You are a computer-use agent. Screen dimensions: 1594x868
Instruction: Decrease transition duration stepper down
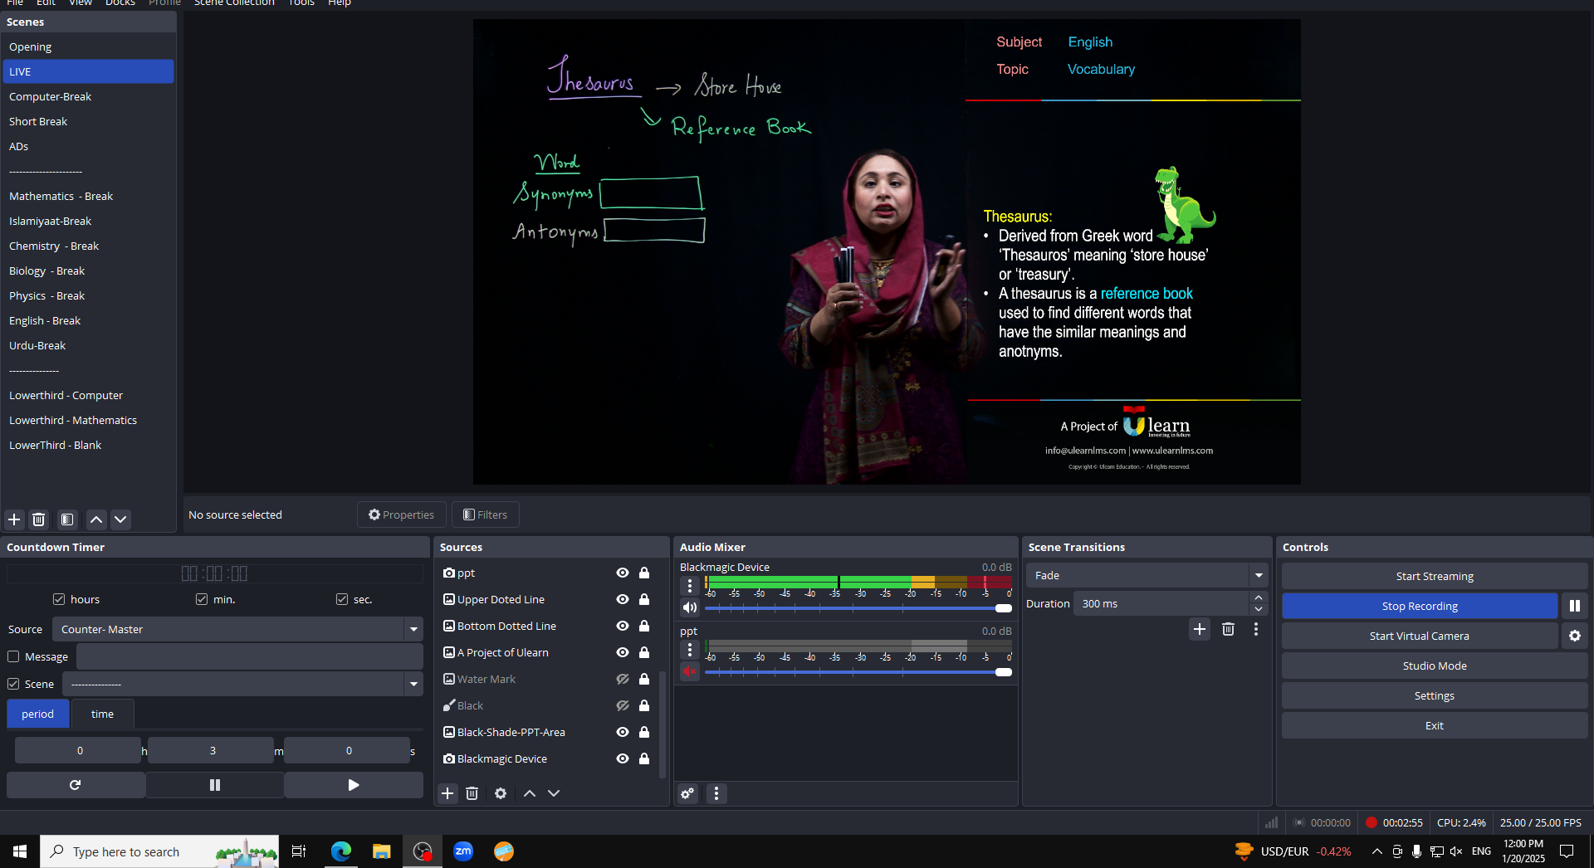(x=1259, y=609)
